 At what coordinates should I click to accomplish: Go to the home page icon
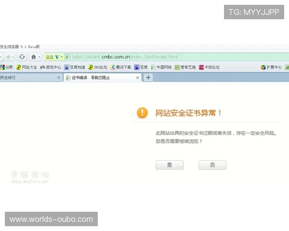pos(34,57)
